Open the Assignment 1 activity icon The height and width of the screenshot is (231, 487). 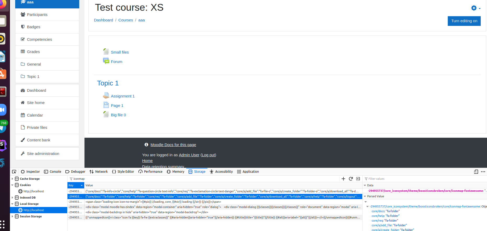pos(106,95)
